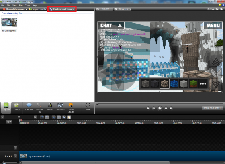Click the timeline playhead marker at 00:00:00
Screen dimensions: 225x164
[x=20, y=121]
